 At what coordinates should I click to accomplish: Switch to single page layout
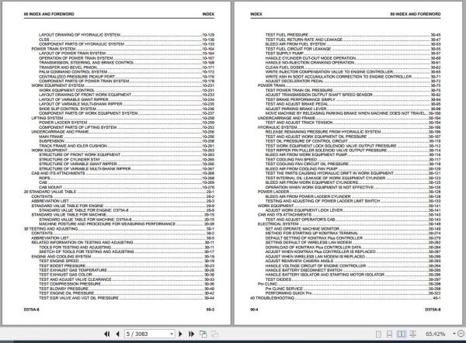(378, 334)
